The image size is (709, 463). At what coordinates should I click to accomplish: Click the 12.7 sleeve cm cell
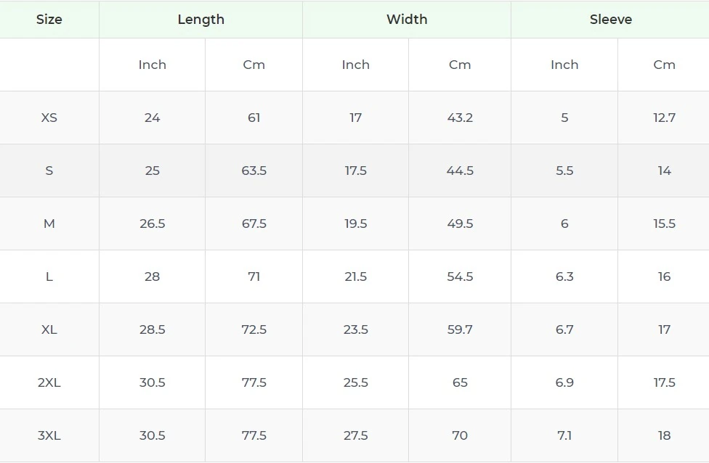point(664,118)
